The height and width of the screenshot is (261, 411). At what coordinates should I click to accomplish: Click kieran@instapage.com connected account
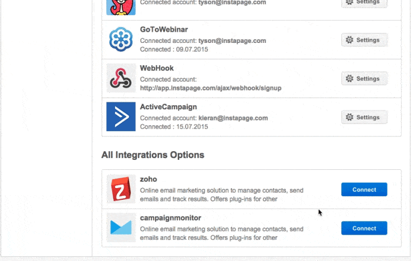click(233, 118)
